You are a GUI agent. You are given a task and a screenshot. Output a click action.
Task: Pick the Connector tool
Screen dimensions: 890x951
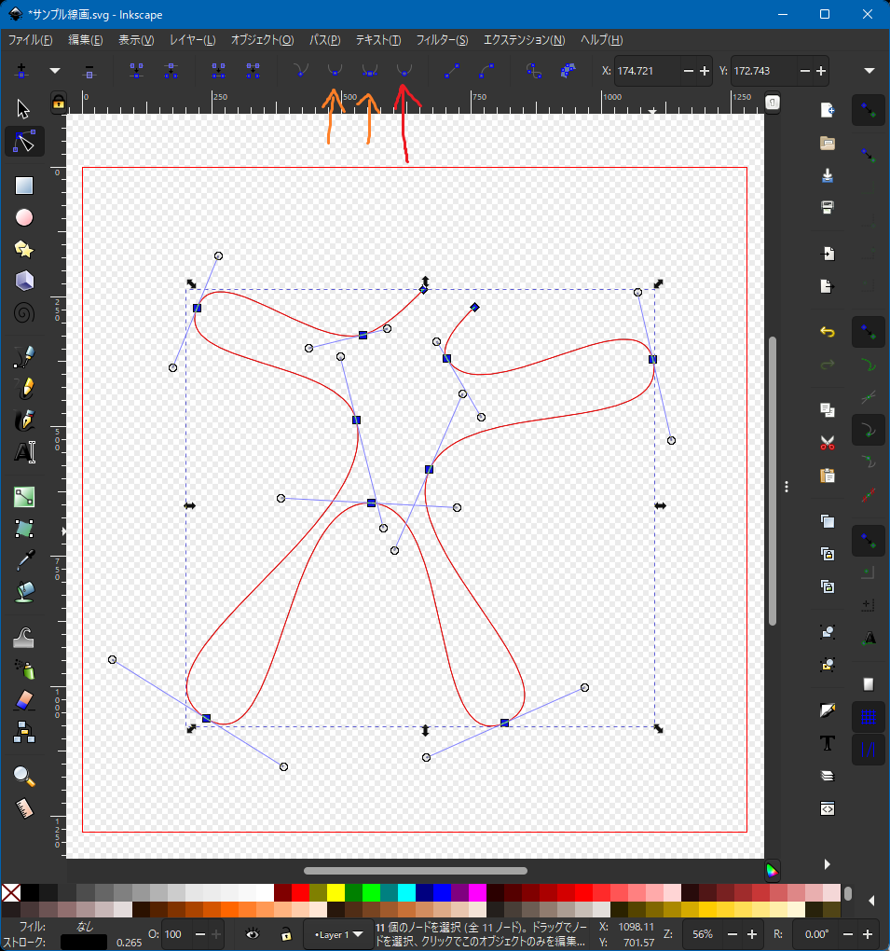tap(23, 732)
